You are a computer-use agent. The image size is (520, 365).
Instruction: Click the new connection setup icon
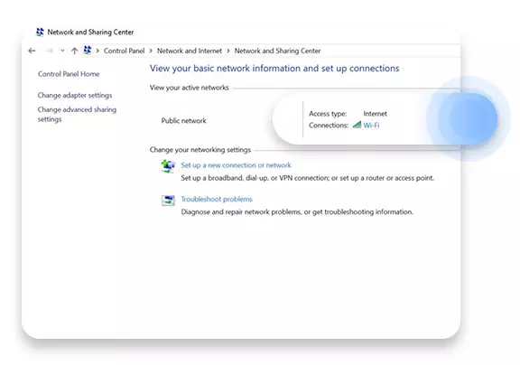point(168,166)
